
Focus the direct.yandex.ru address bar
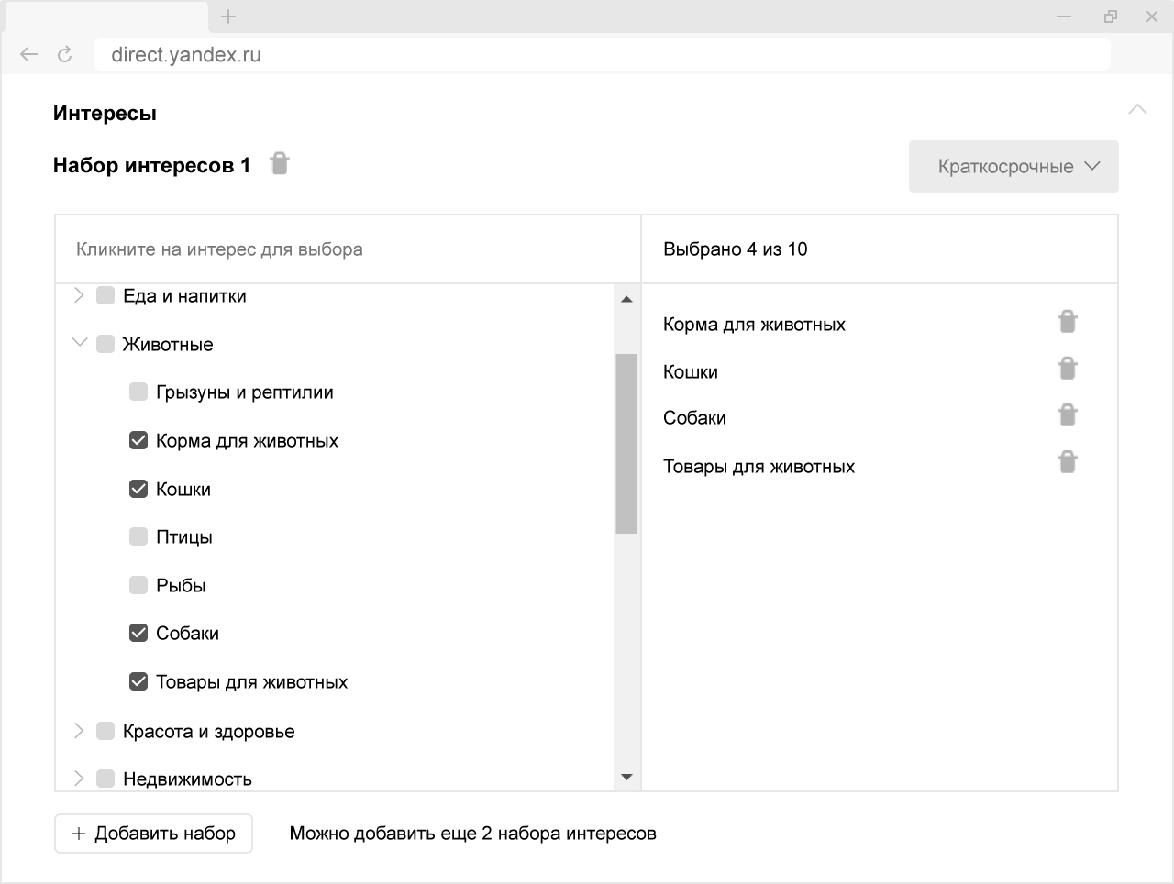(x=602, y=54)
